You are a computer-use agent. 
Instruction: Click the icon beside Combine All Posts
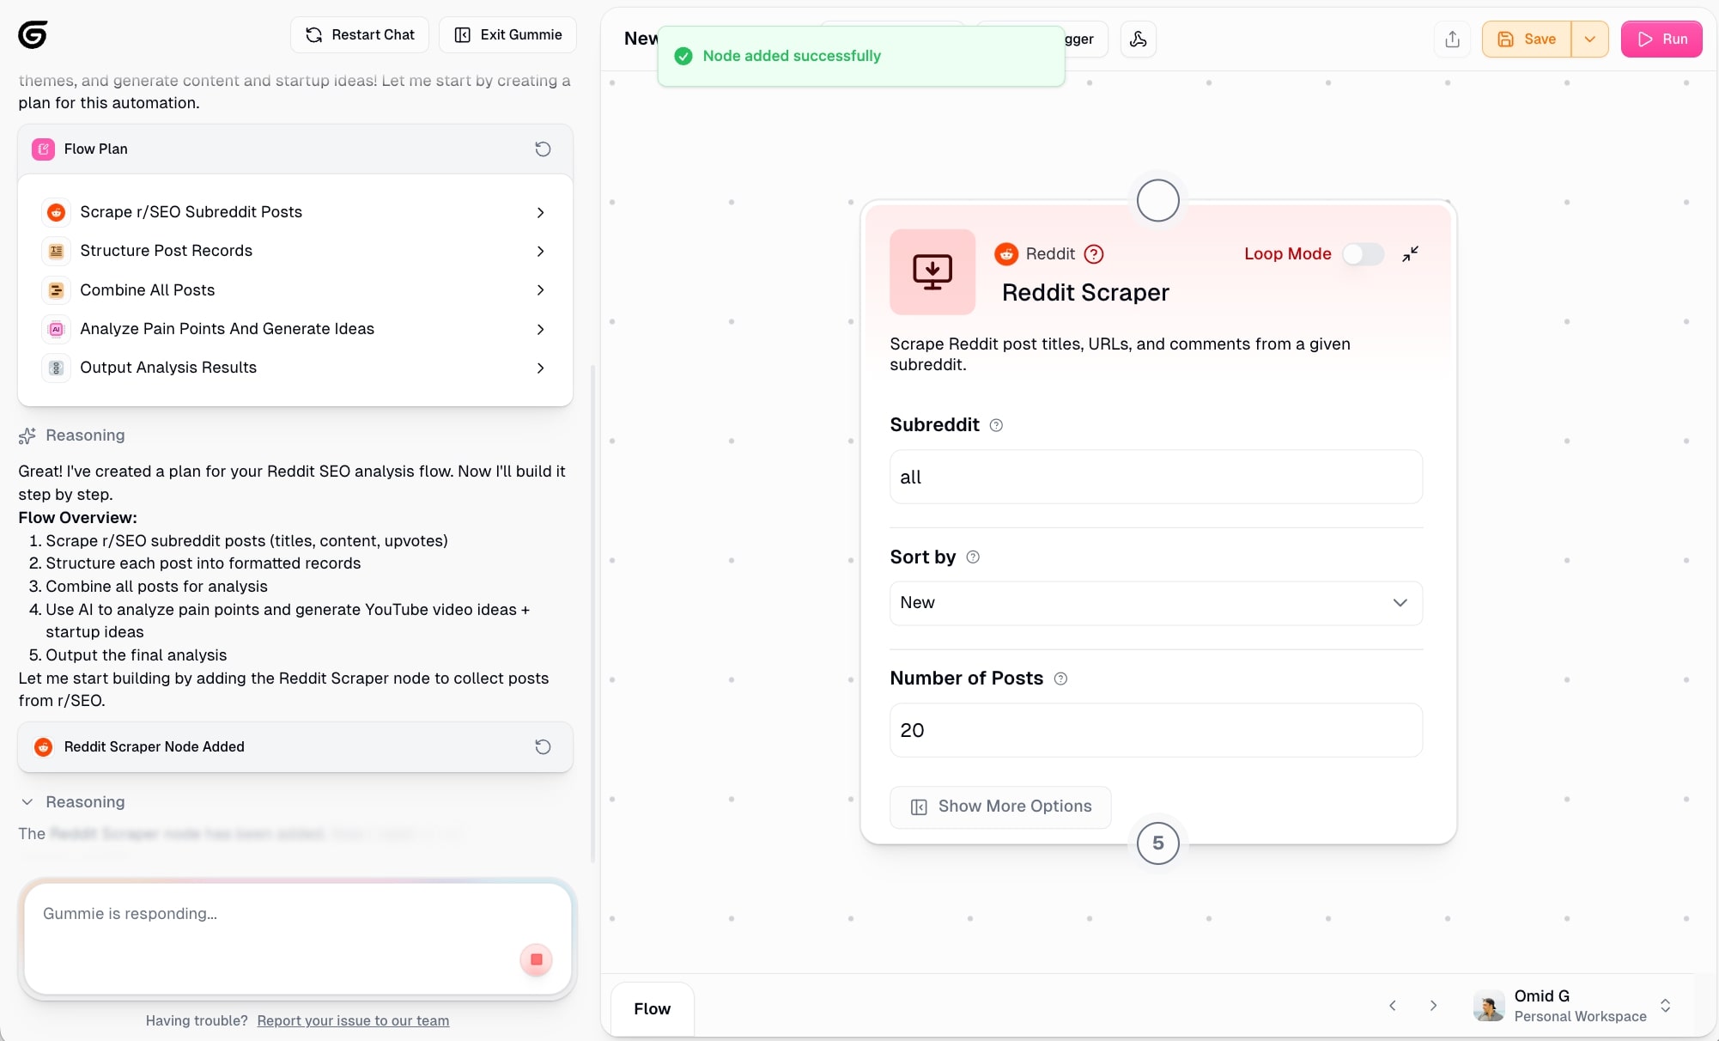pos(56,290)
